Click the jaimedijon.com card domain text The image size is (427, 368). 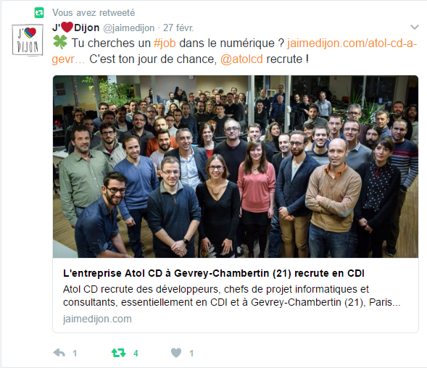pyautogui.click(x=97, y=319)
